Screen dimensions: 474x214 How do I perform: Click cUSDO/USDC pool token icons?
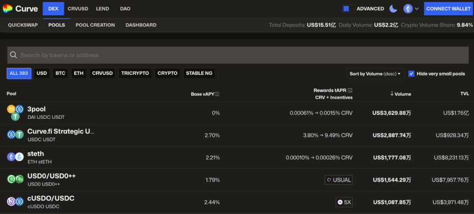pyautogui.click(x=15, y=201)
